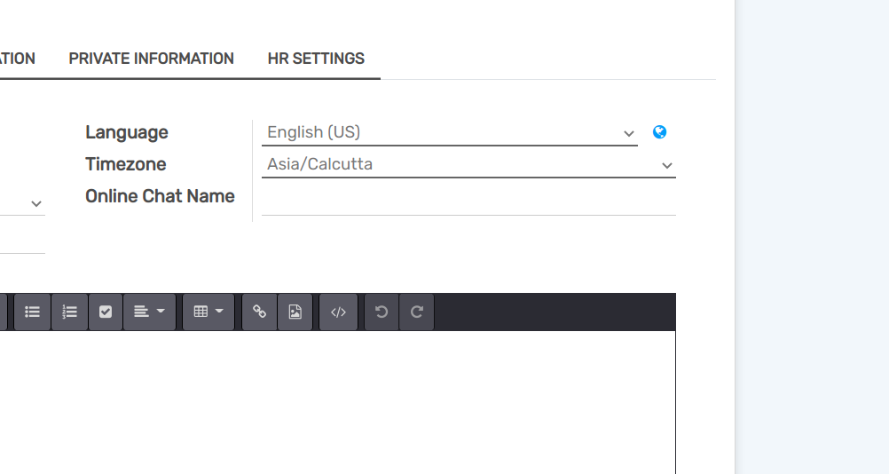Insert a numbered ordered list

pos(69,312)
